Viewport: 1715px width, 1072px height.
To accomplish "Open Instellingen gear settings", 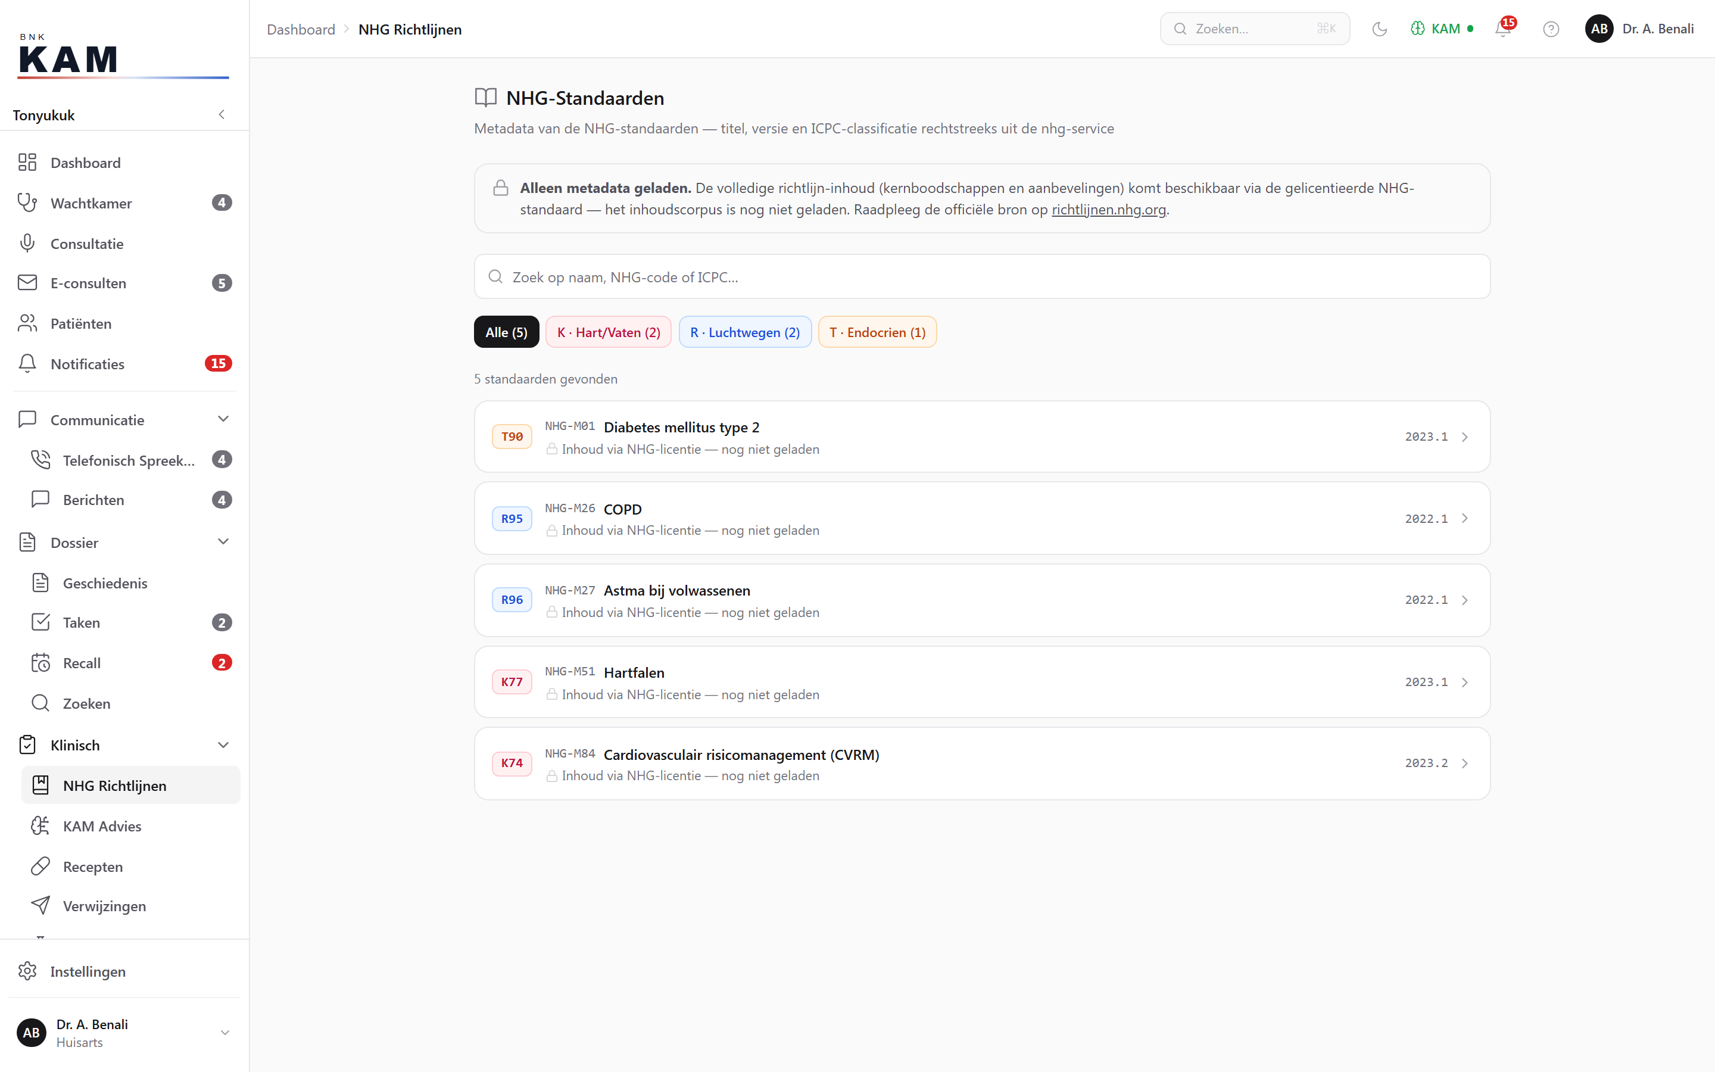I will click(124, 971).
